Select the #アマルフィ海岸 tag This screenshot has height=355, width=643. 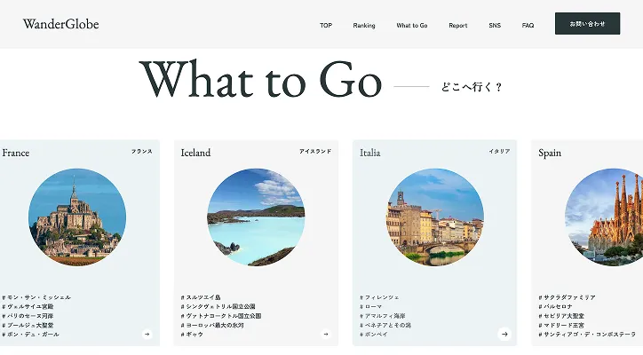382,316
